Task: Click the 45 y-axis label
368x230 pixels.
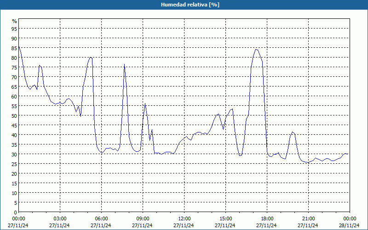Action: 15,125
